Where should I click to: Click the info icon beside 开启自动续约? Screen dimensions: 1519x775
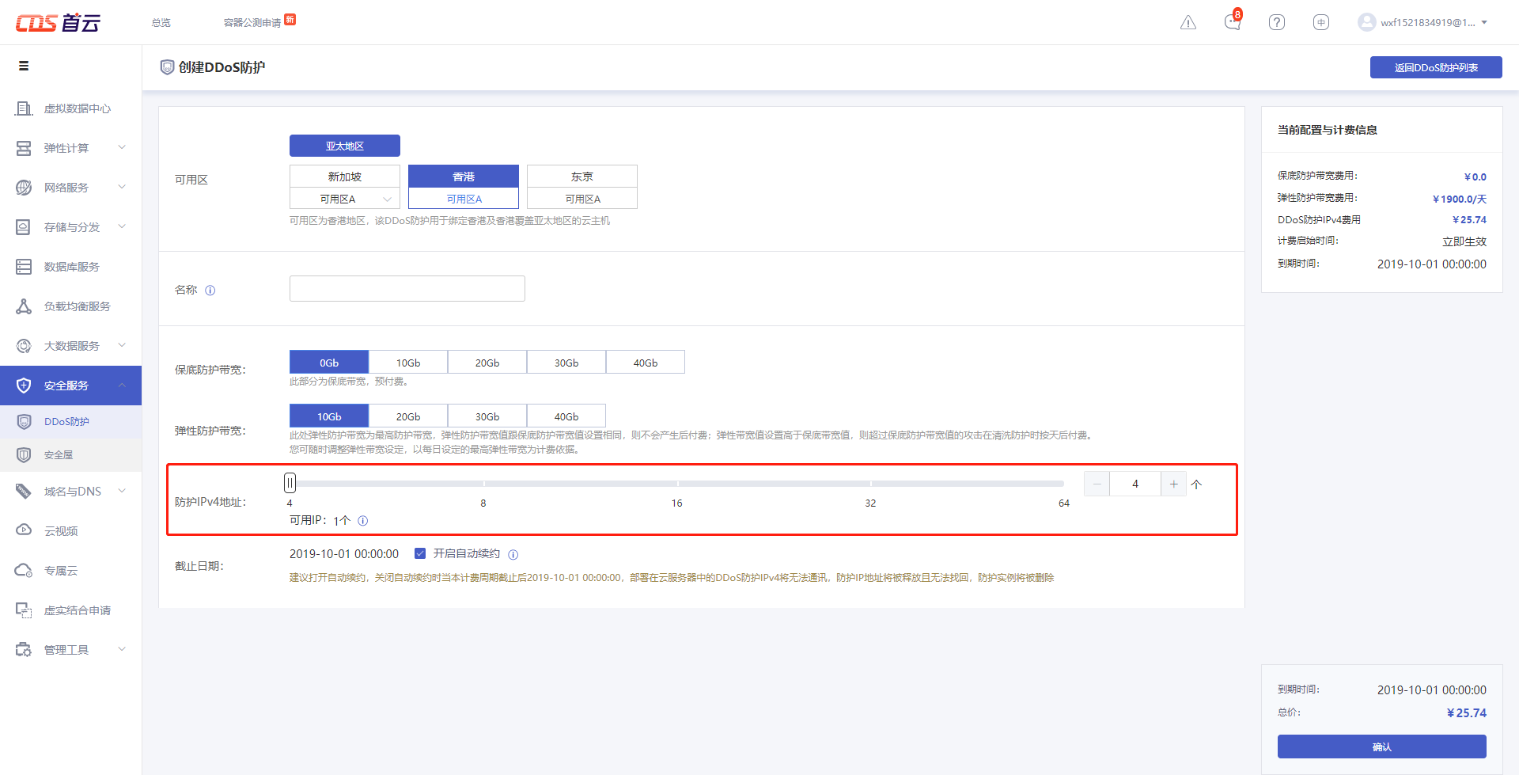(x=513, y=555)
